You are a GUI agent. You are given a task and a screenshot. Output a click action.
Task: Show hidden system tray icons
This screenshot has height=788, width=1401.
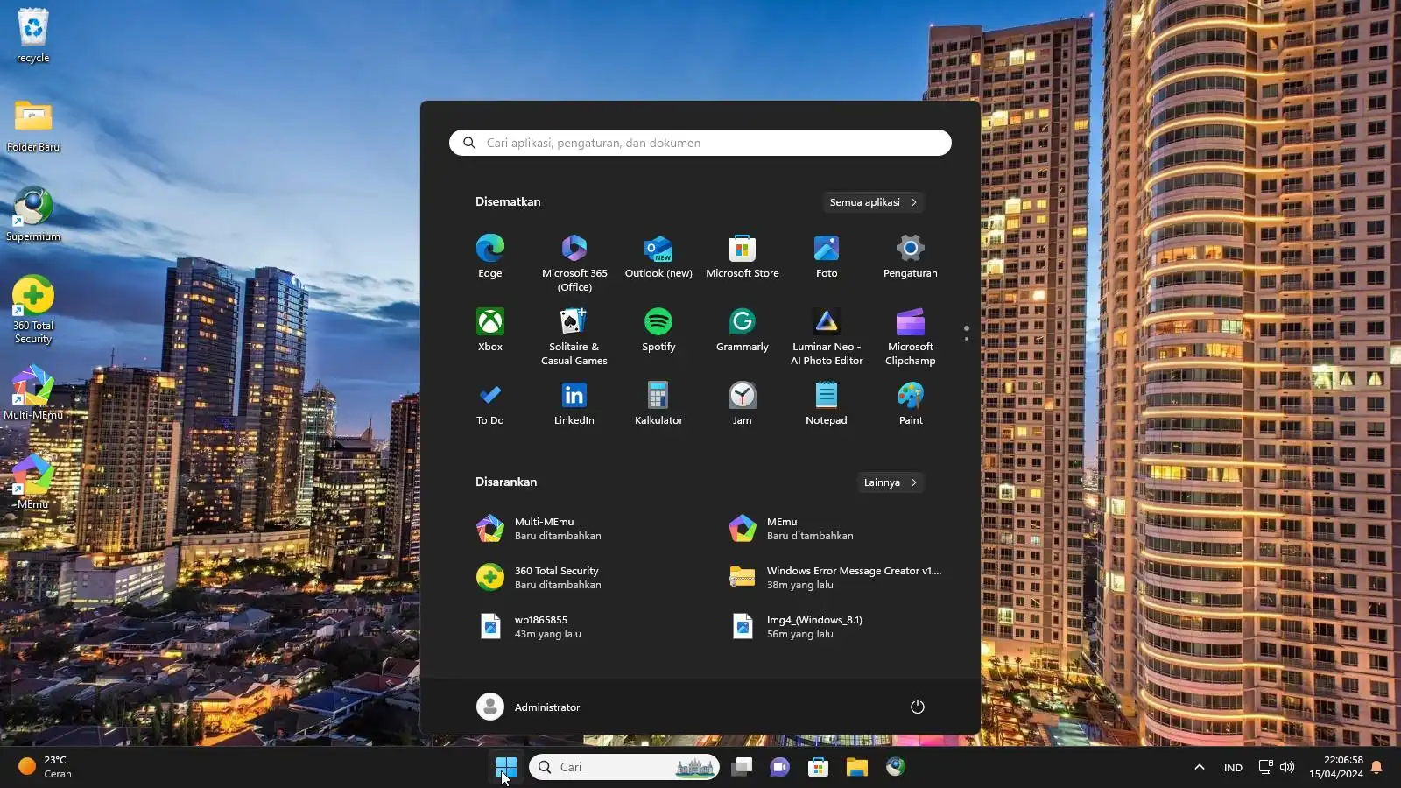(1200, 767)
